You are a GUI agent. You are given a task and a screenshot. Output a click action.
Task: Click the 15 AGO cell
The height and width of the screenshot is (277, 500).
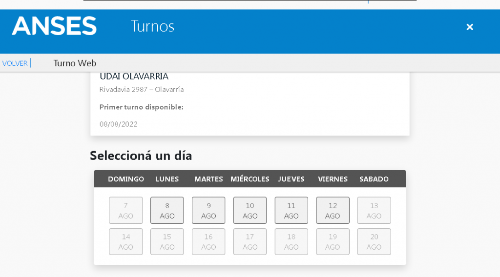[167, 242]
